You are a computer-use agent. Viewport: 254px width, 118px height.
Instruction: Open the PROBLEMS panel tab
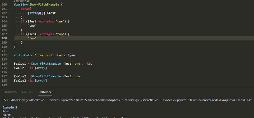pyautogui.click(x=10, y=92)
